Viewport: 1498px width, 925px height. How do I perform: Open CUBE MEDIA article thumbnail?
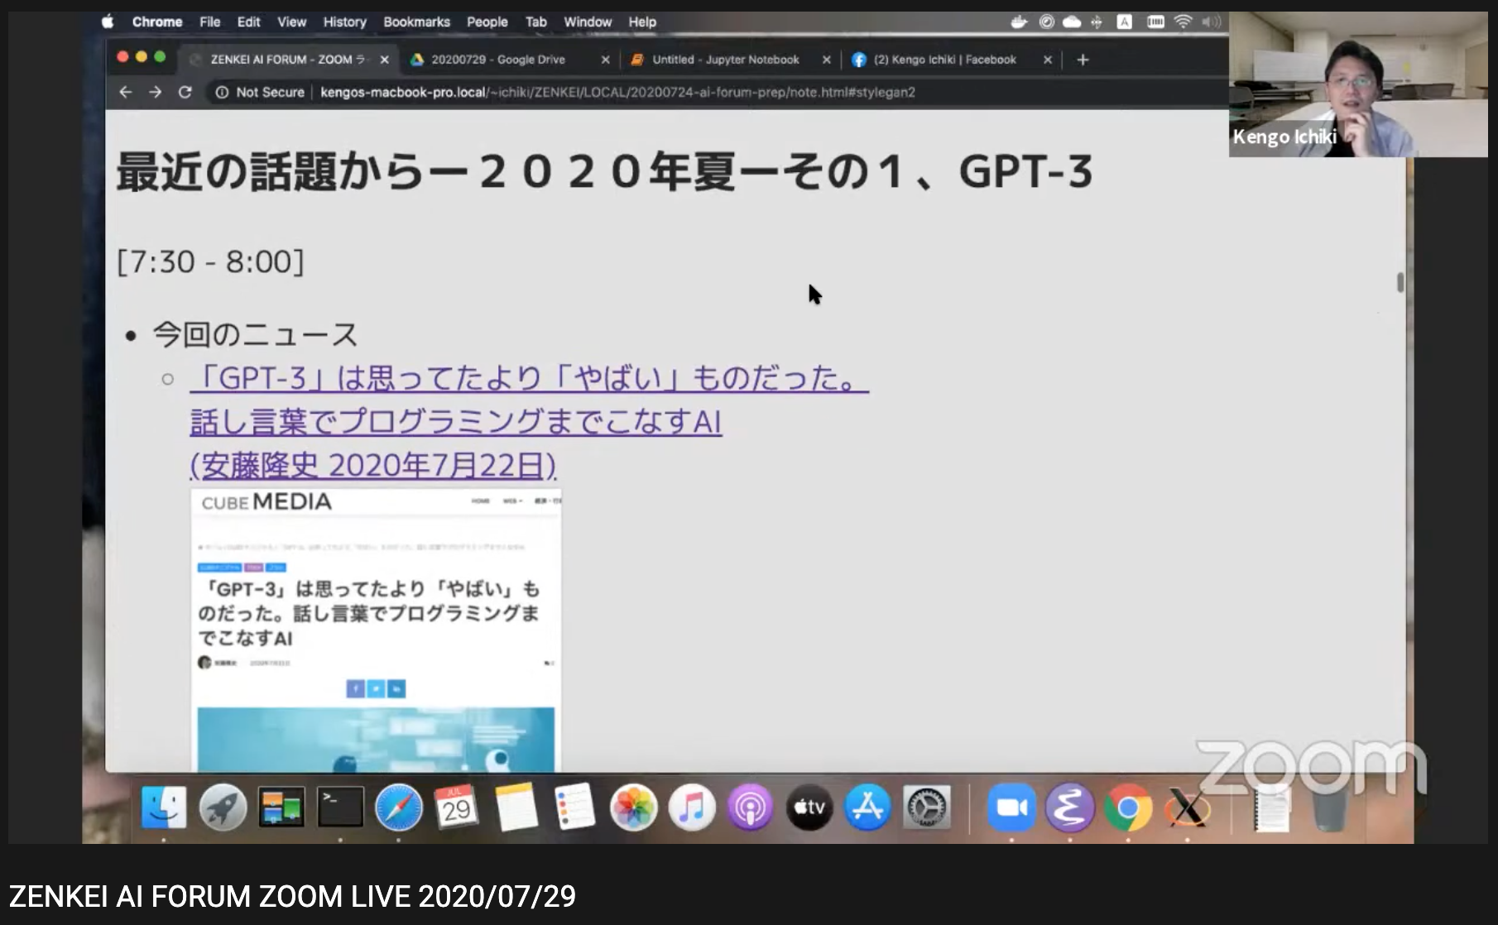[376, 630]
